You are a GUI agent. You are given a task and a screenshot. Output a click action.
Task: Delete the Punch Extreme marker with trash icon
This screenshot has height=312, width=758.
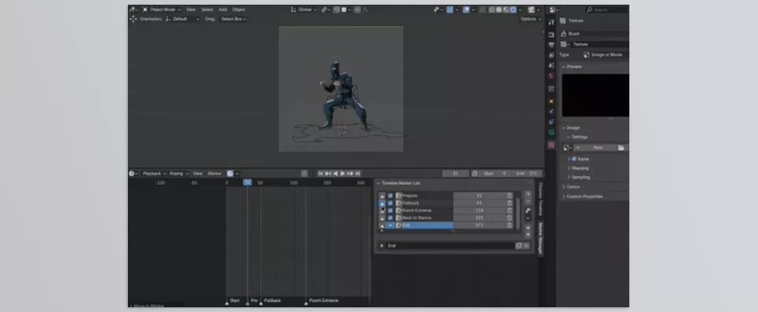point(509,210)
